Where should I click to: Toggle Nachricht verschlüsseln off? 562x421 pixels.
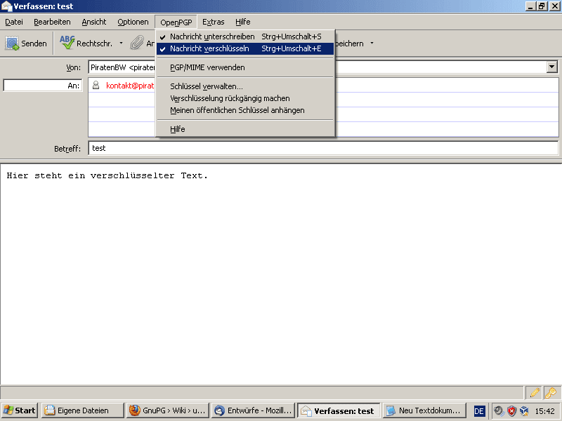(x=209, y=49)
